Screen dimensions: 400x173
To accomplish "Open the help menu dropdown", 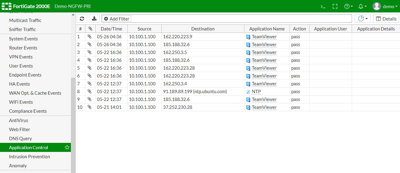I will pos(348,6).
